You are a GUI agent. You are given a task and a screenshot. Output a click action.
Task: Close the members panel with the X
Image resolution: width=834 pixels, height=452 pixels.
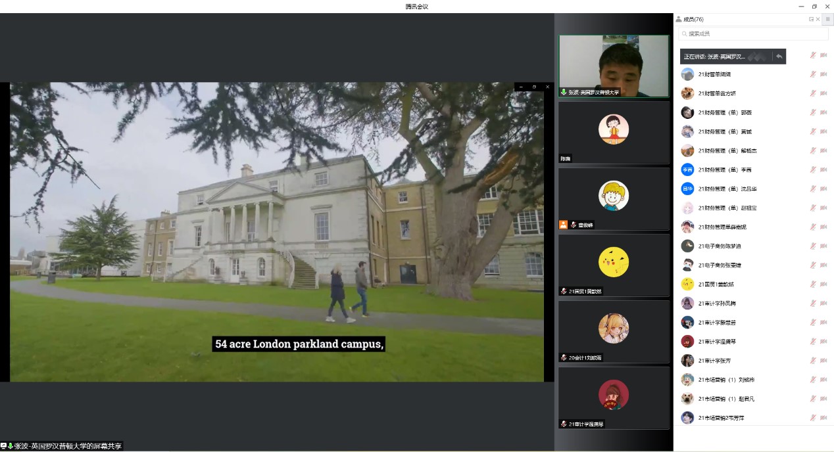point(818,19)
